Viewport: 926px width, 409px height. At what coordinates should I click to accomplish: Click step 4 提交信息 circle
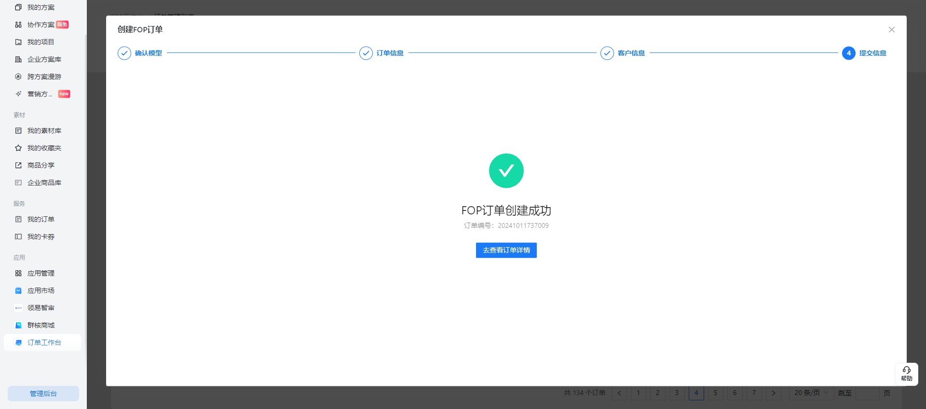click(848, 53)
